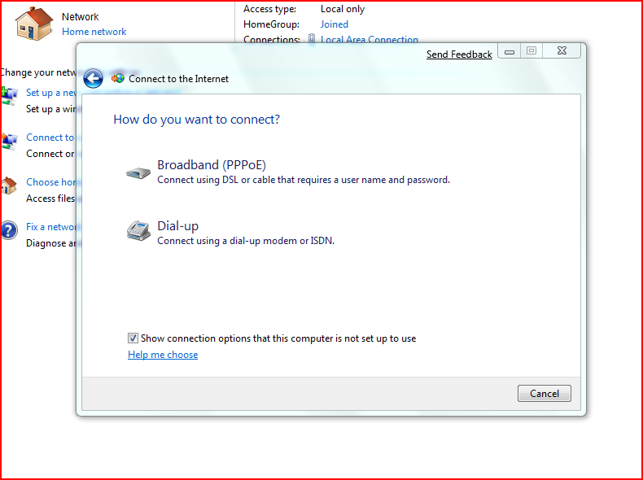The width and height of the screenshot is (643, 480).
Task: Go back using the blue arrow button
Action: point(93,78)
